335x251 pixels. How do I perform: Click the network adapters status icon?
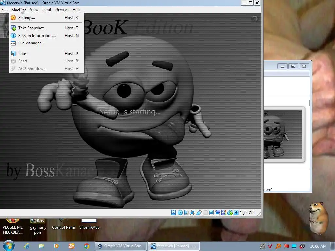pos(192,212)
